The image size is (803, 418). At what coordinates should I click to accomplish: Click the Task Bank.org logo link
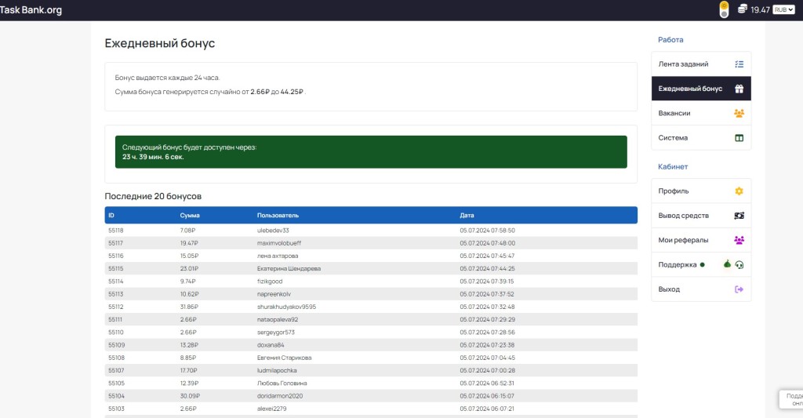pos(31,9)
